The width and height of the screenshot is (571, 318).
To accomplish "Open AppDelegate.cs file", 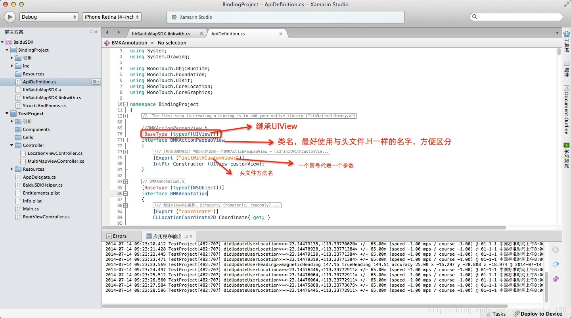I will (39, 177).
